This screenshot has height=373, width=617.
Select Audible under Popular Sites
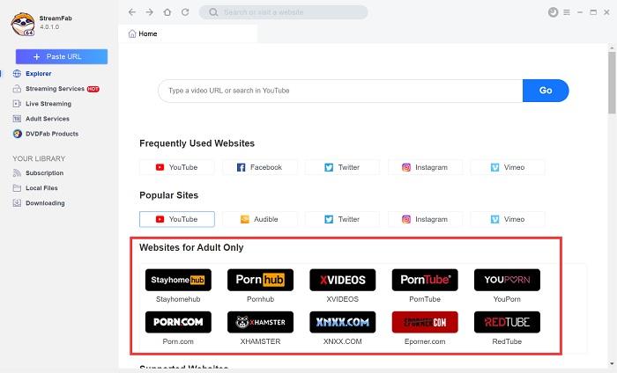(260, 219)
